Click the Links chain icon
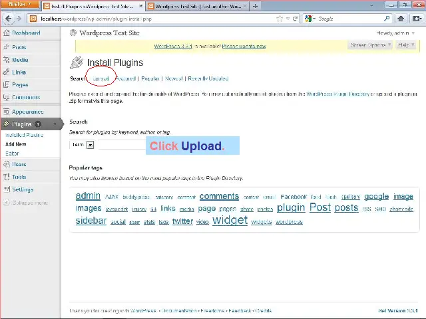426x319 pixels. [6, 72]
